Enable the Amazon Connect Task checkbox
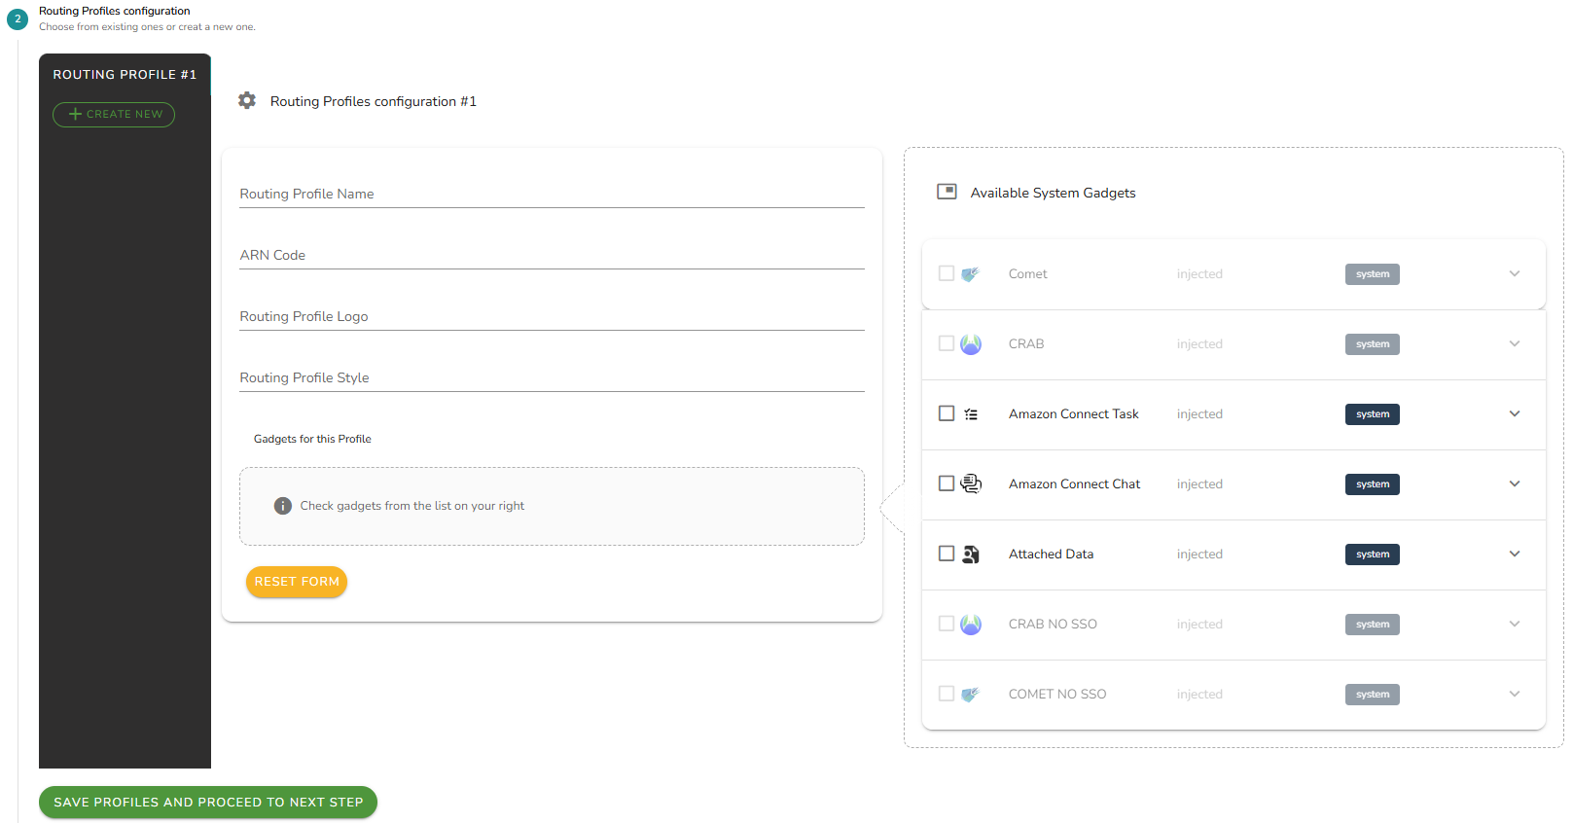This screenshot has width=1573, height=823. point(947,413)
